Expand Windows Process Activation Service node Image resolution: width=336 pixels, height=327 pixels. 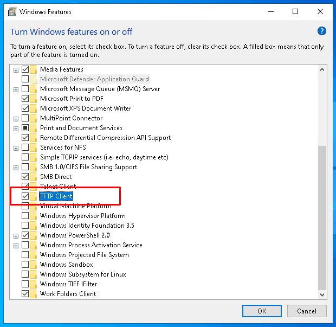click(16, 246)
